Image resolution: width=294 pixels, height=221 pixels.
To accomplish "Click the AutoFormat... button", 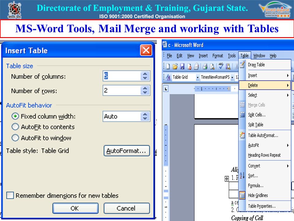I will click(127, 151).
